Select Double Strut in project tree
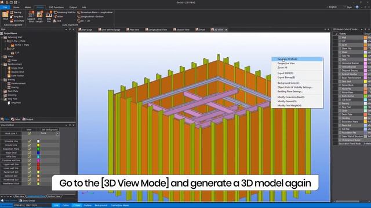This screenshot has width=371, height=208. click(17, 72)
